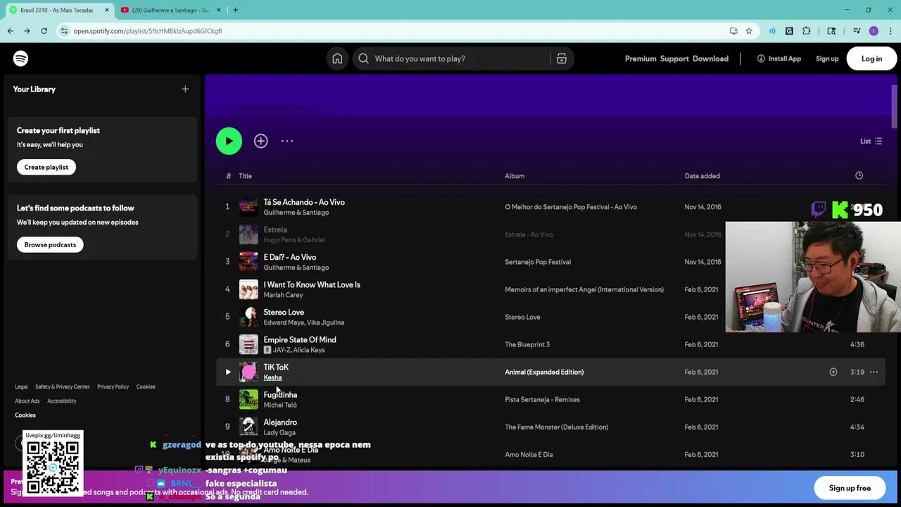Open the browser profile avatar

click(874, 31)
